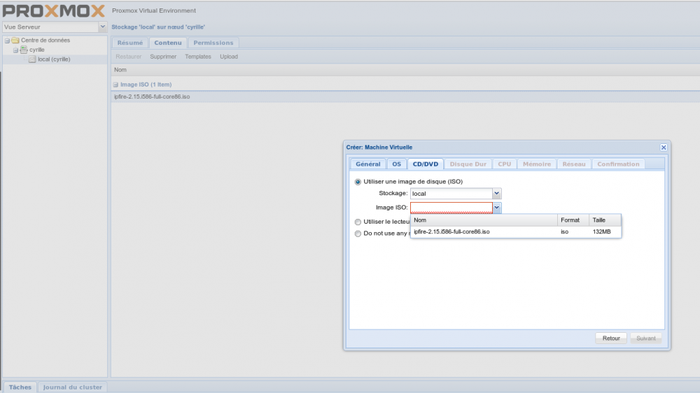Select the Utiliser le lecteur radio option
The image size is (700, 393).
[x=358, y=222]
